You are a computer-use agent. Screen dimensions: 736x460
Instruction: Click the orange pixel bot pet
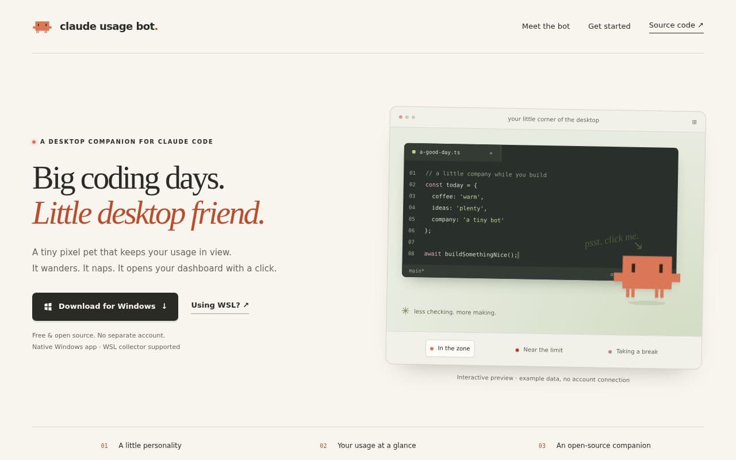(647, 277)
